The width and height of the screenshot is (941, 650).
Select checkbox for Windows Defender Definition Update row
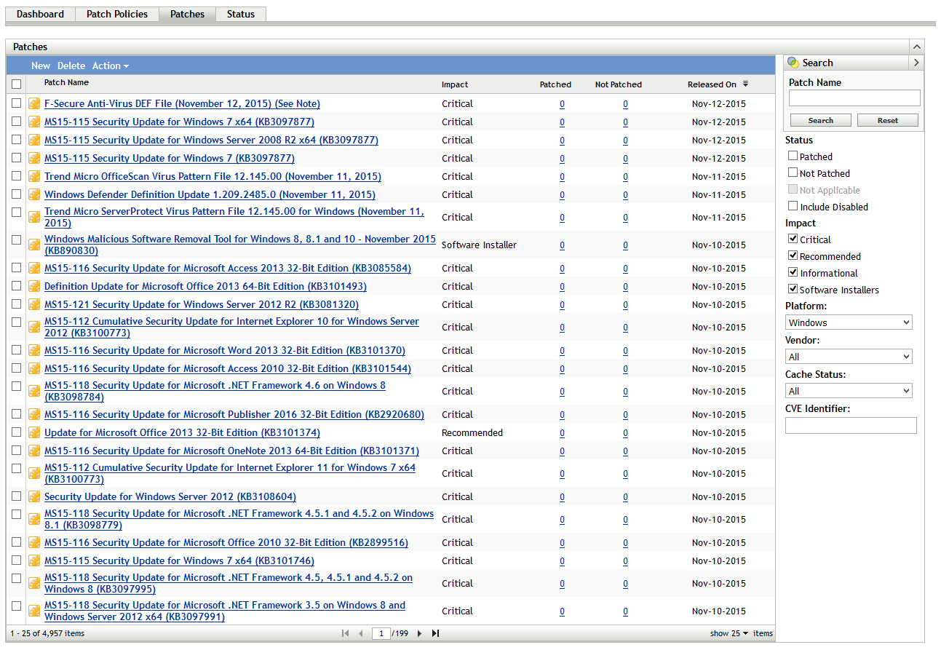(17, 194)
